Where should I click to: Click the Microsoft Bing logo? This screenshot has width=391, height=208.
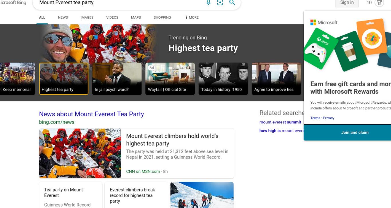pyautogui.click(x=13, y=3)
